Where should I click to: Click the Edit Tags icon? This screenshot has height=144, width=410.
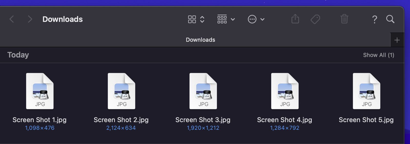click(x=315, y=19)
